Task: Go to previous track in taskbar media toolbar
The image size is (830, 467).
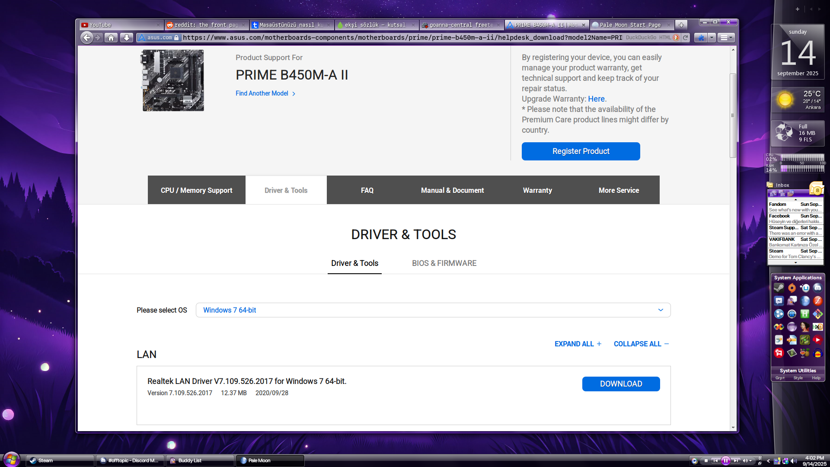Action: pyautogui.click(x=715, y=461)
